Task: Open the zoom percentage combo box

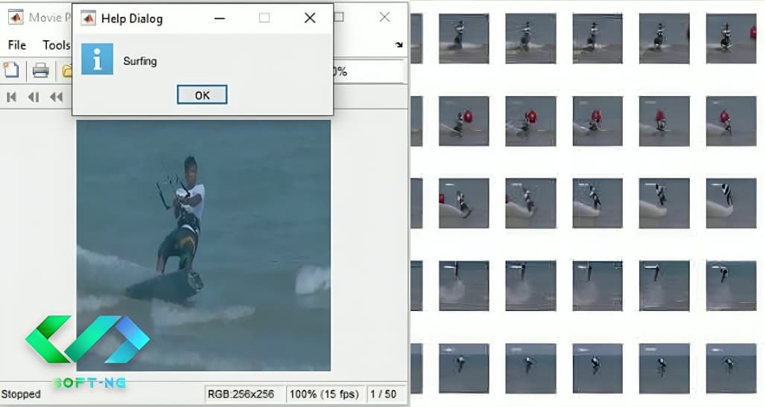Action: [369, 71]
